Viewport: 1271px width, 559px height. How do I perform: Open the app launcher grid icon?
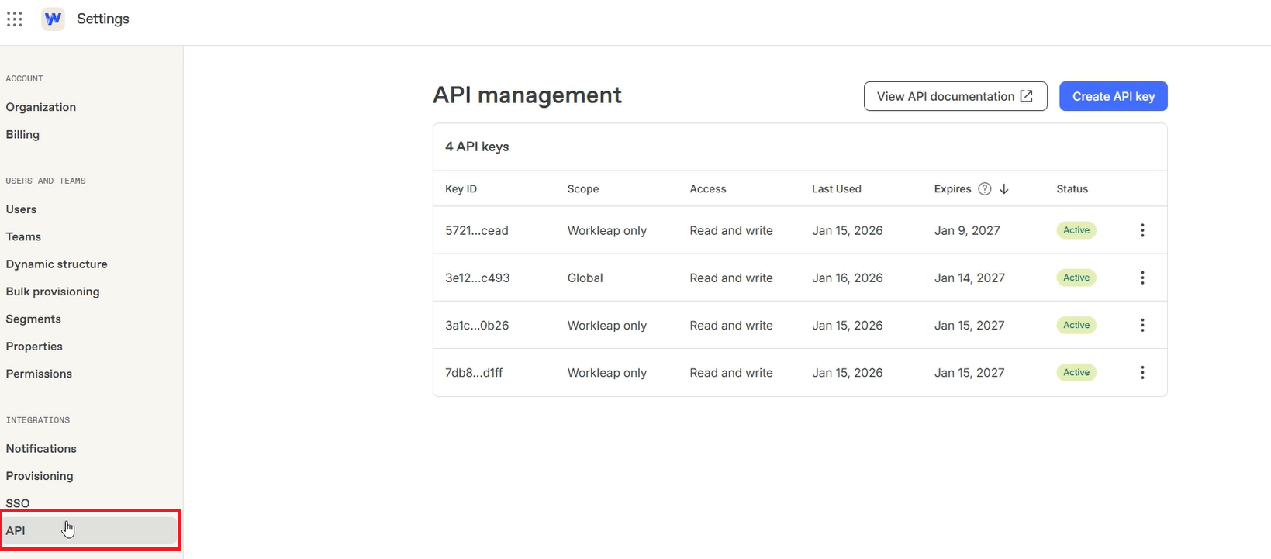coord(15,19)
